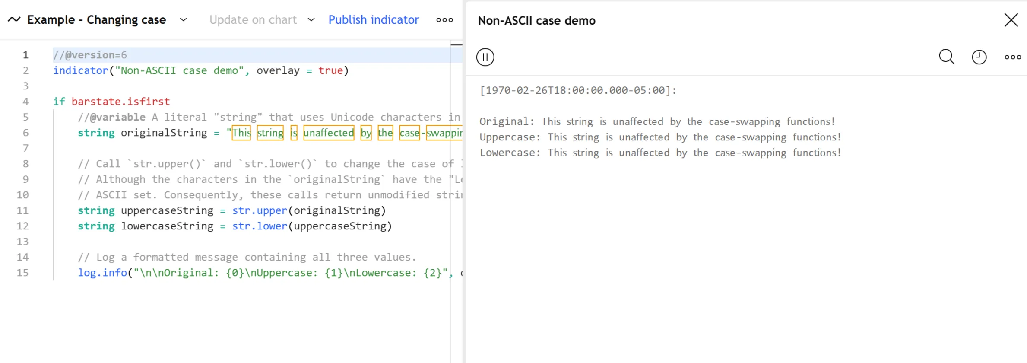Click the str.lower function call
The height and width of the screenshot is (363, 1027).
click(260, 226)
